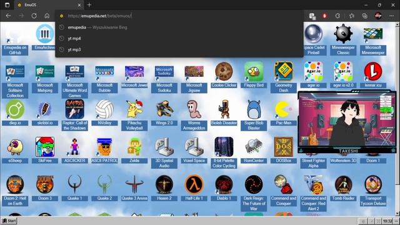Viewport: 400px width, 225px height.
Task: Open the diep.io icon
Action: [15, 112]
